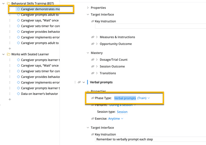Select Caregiver implements error item under Seated Learner
The width and height of the screenshot is (206, 145).
[40, 82]
